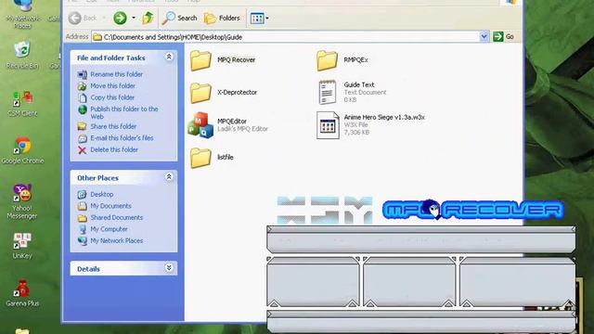Click Publish this folder to the Web

click(123, 112)
